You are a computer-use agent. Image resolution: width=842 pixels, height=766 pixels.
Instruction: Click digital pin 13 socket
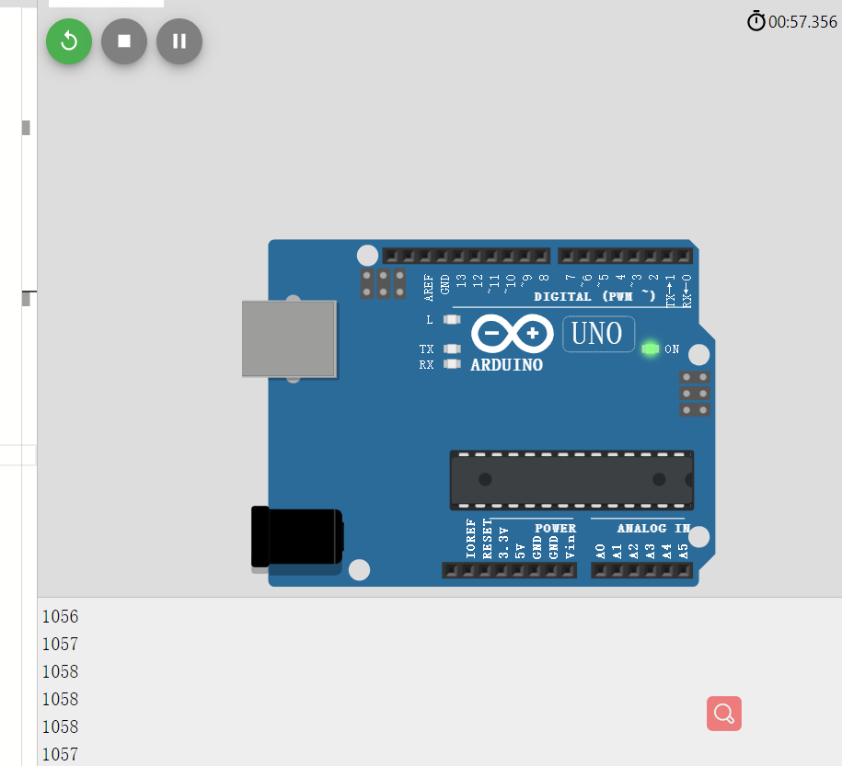click(x=460, y=256)
